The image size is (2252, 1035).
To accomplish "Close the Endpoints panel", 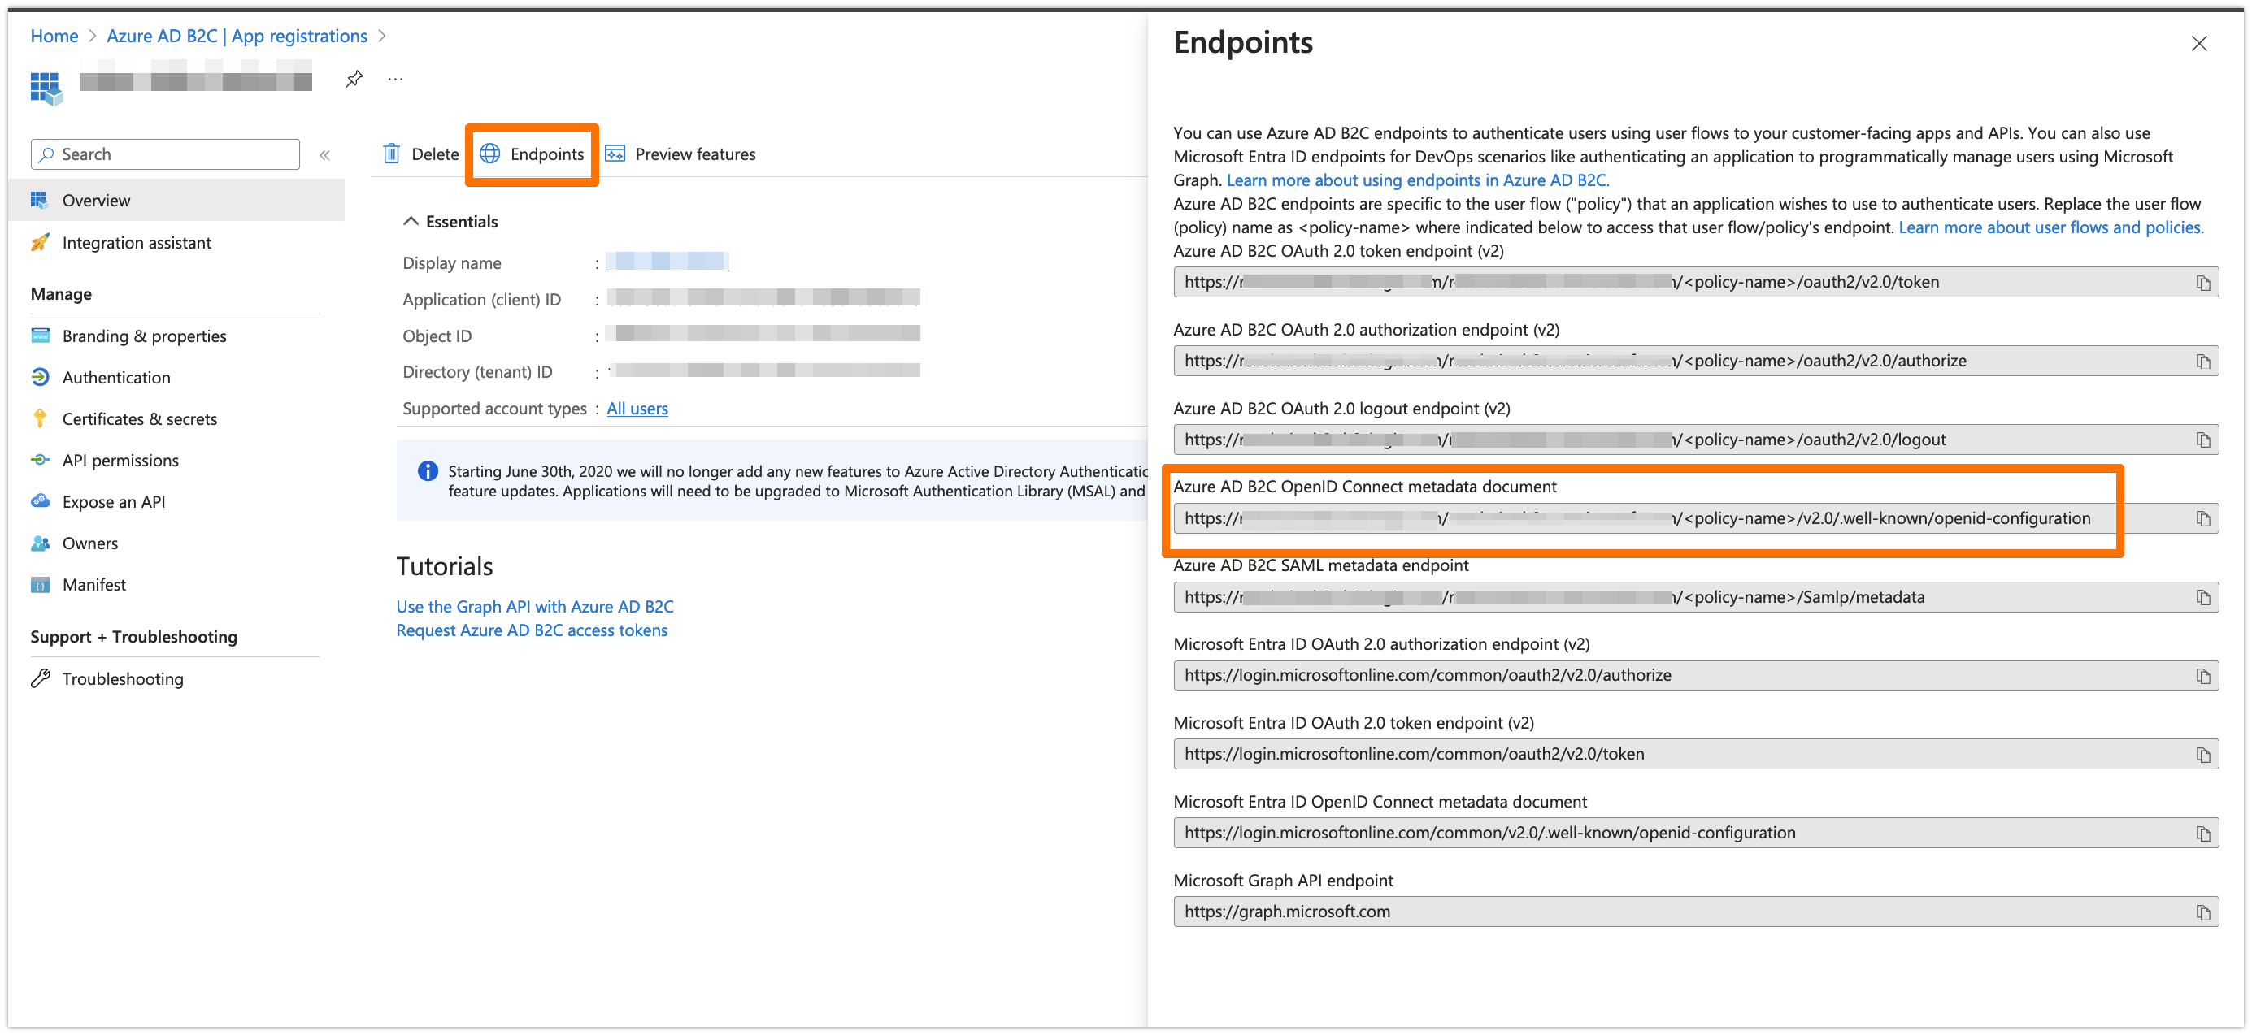I will pyautogui.click(x=2198, y=44).
